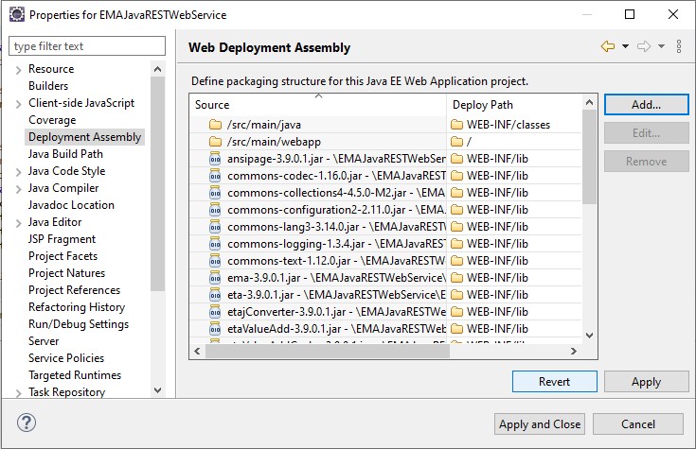Select Deployment Assembly in the tree

click(85, 137)
